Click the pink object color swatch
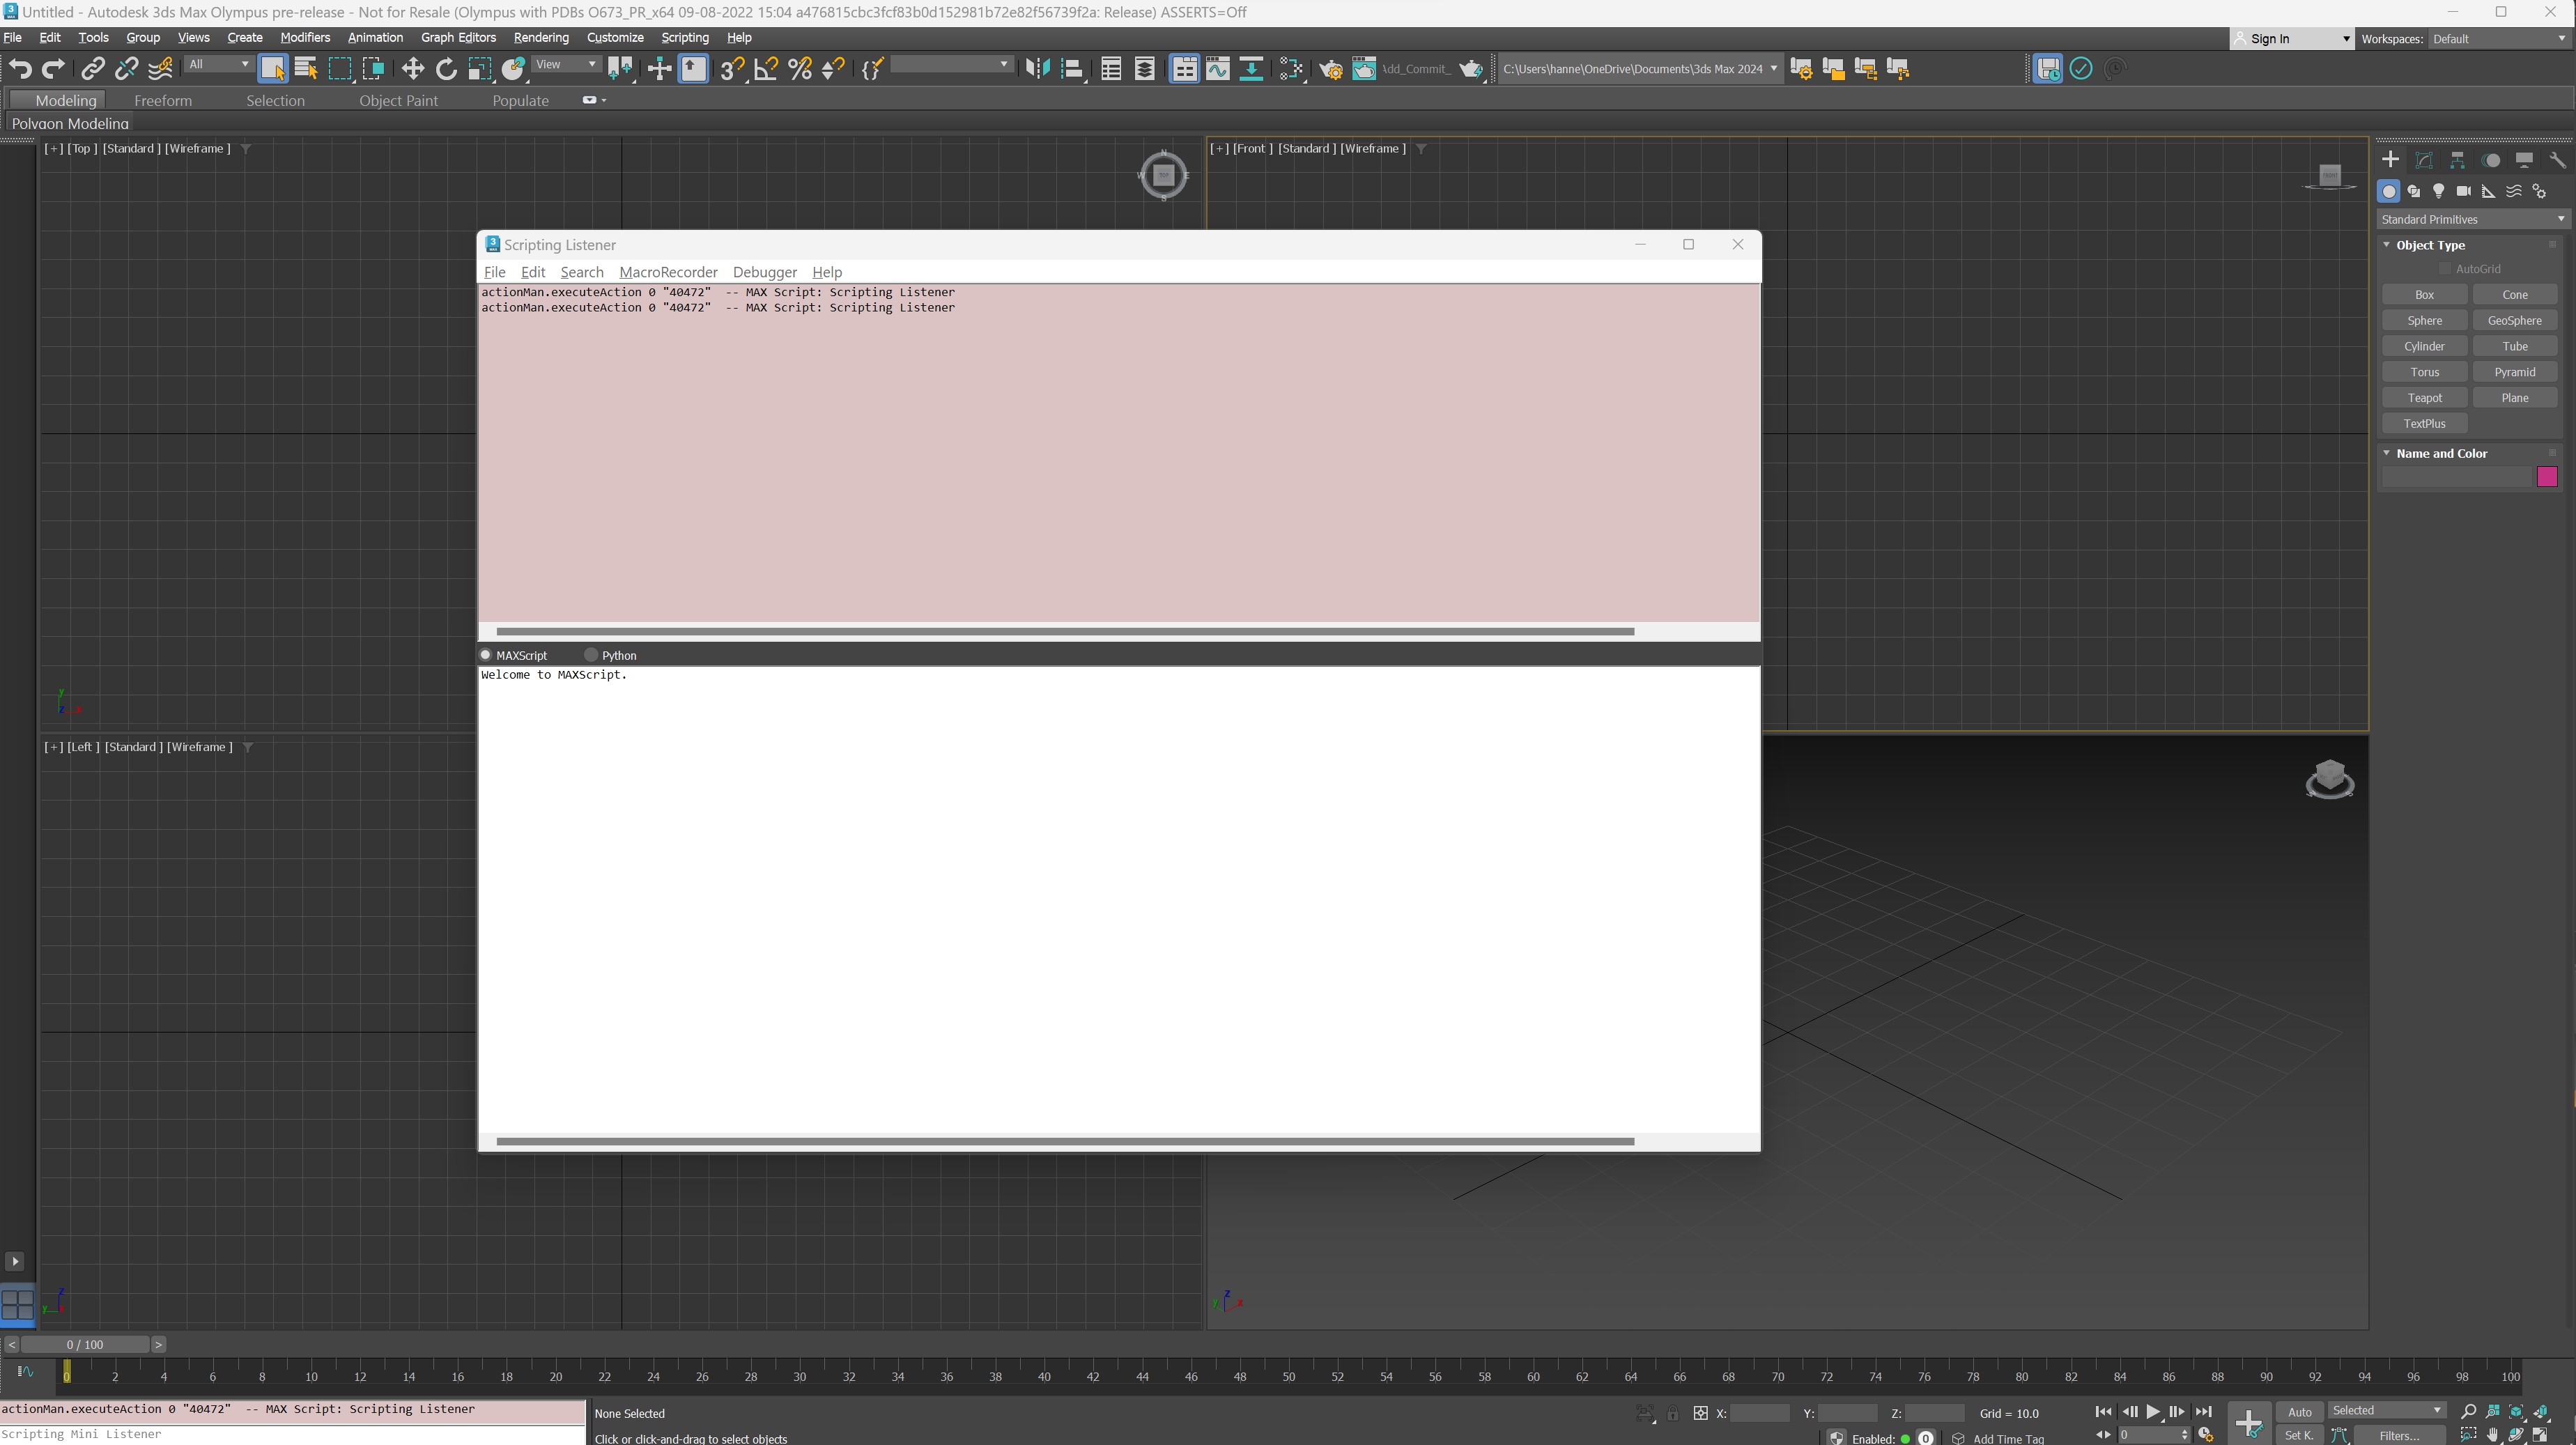This screenshot has width=2576, height=1445. click(2546, 477)
